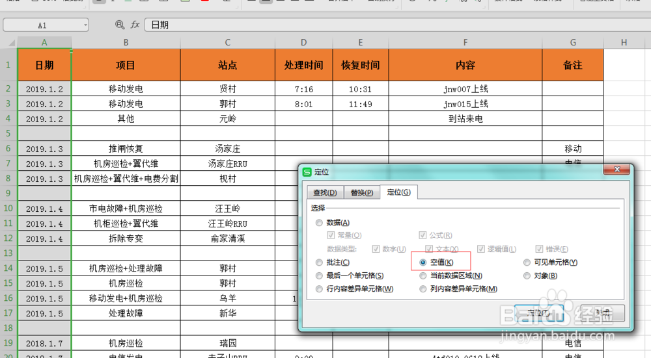
Task: Click the 日期 header cell
Action: click(x=44, y=65)
